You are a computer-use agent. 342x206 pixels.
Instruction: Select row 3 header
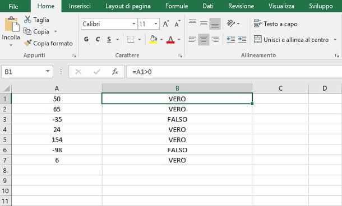click(5, 119)
